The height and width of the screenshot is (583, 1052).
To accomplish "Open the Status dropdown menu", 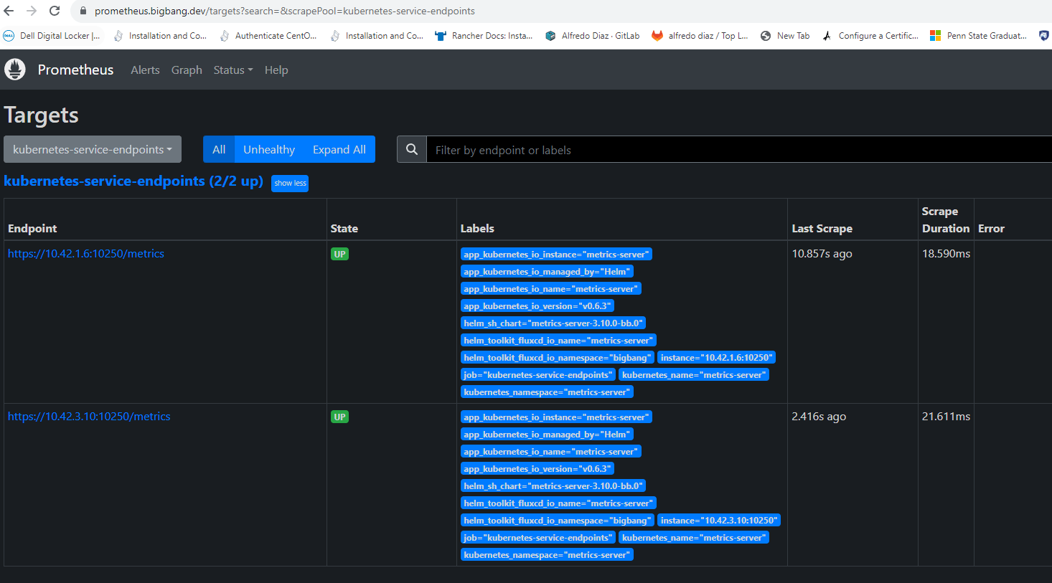I will coord(233,70).
